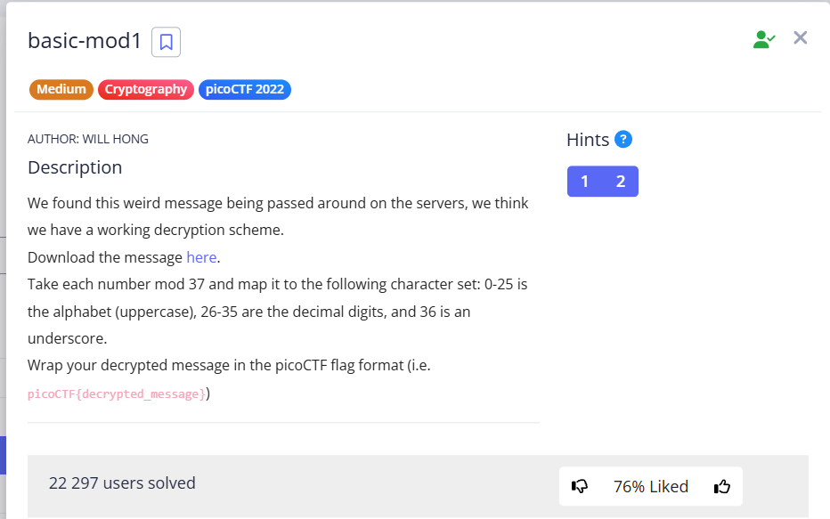Screen dimensions: 830x519
Task: Click the 22 297 users solved count
Action: pyautogui.click(x=122, y=483)
